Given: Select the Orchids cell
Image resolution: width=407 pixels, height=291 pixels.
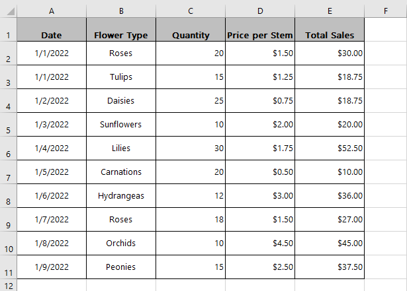Looking at the screenshot, I should 121,243.
